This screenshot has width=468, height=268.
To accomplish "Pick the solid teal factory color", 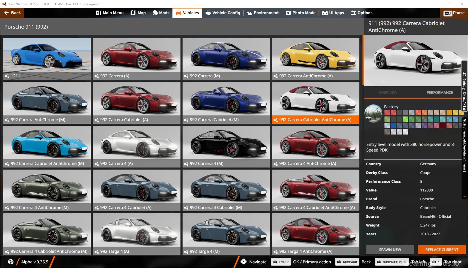I will tap(437, 119).
